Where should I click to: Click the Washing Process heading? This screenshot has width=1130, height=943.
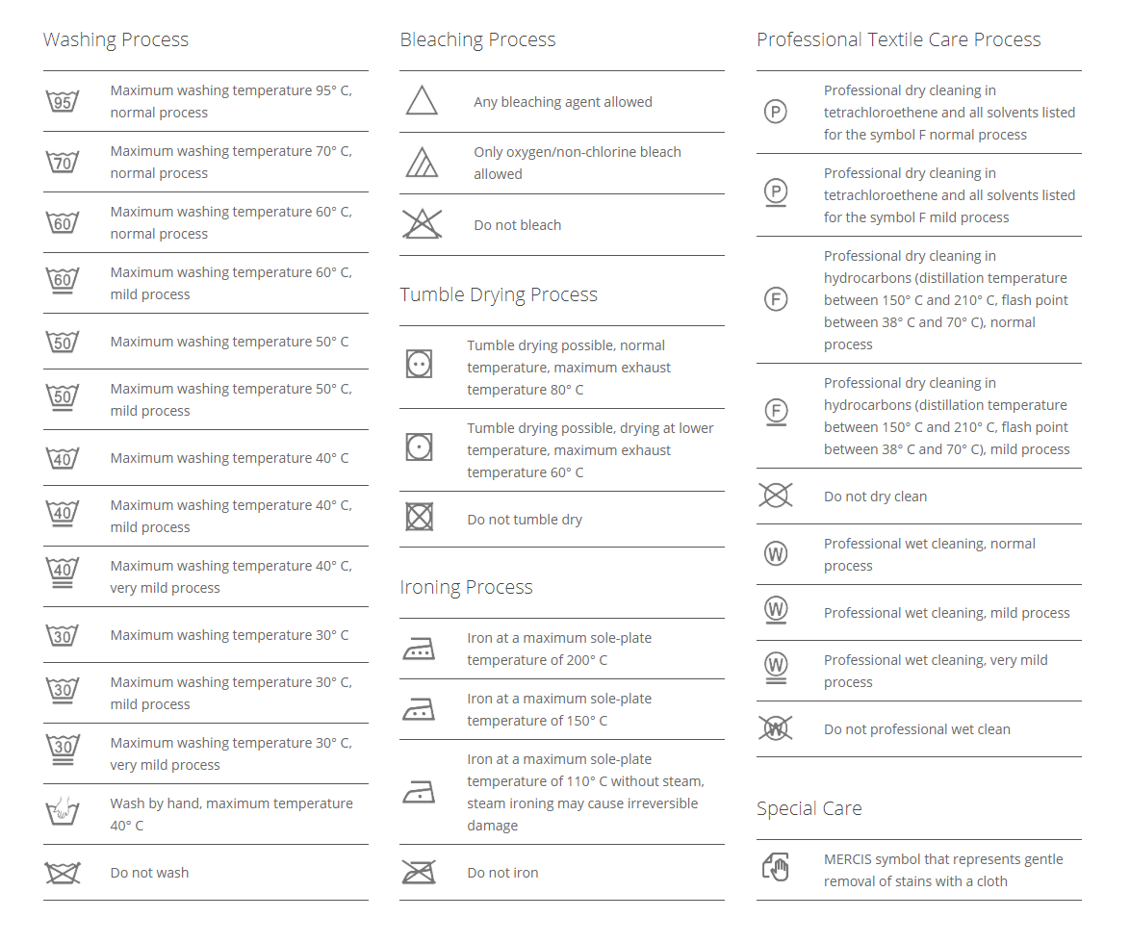tap(116, 39)
